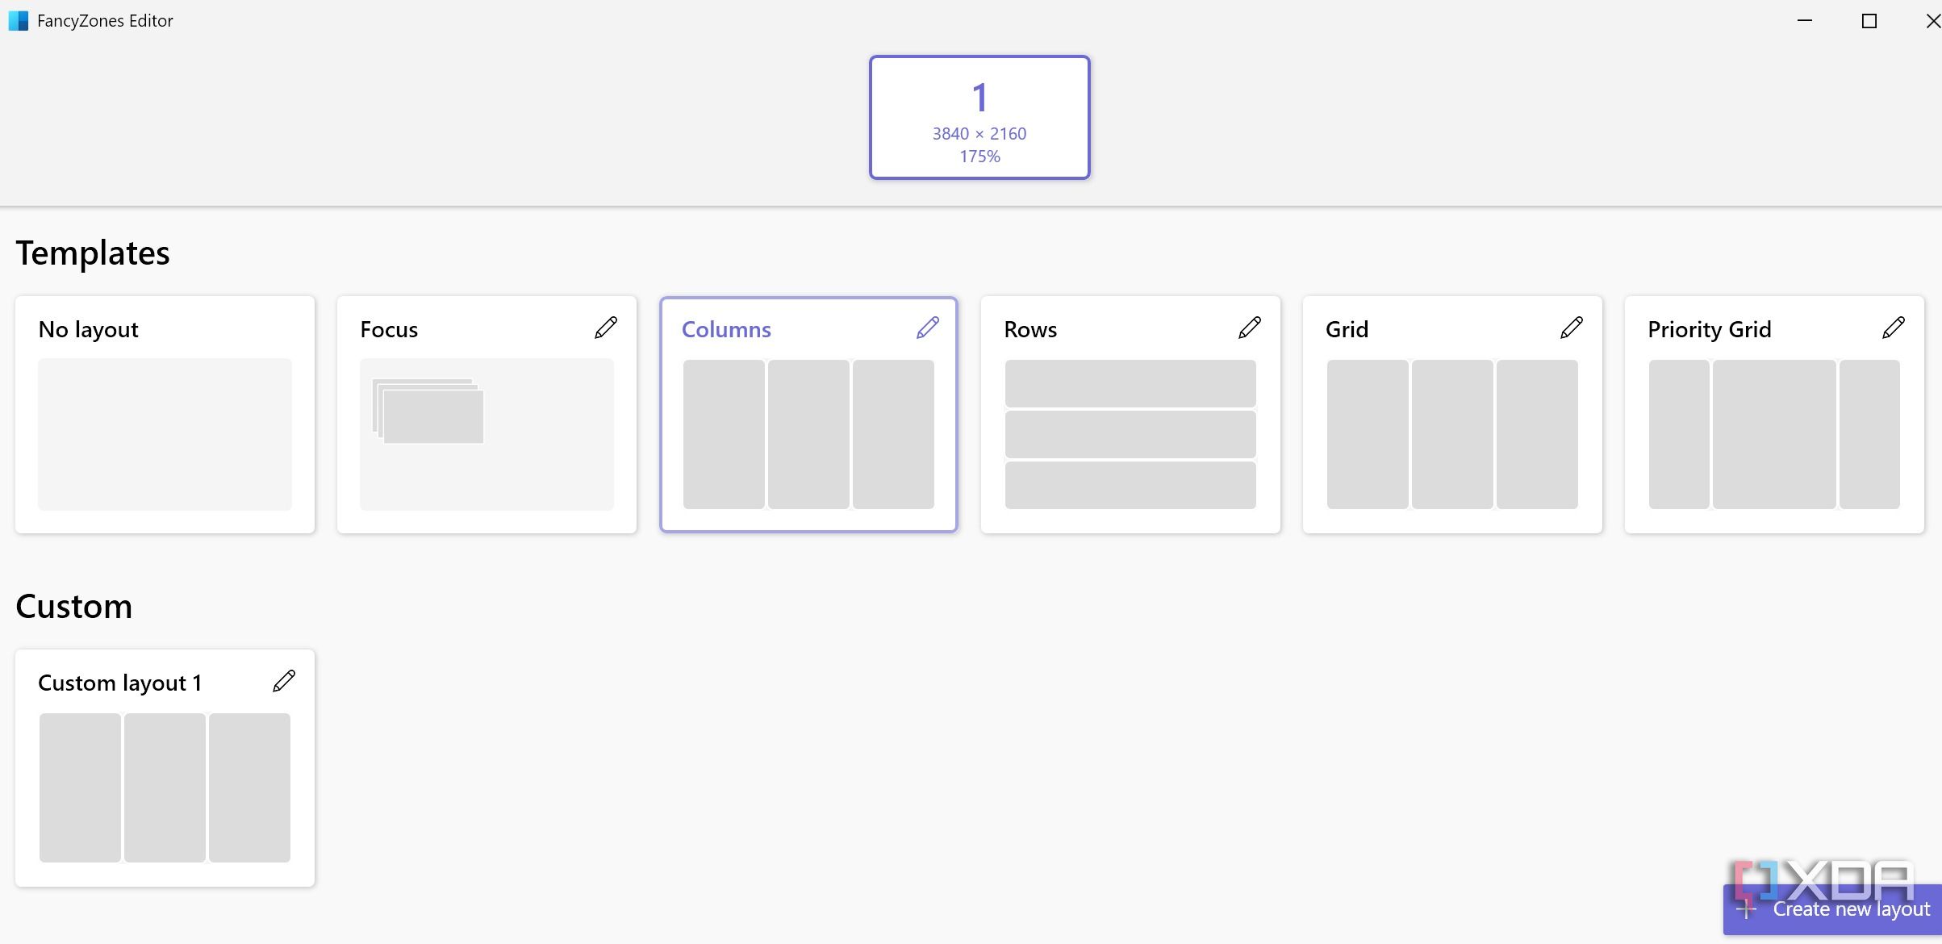Edit the Focus template with pencil icon
Image resolution: width=1942 pixels, height=944 pixels.
[x=606, y=328]
